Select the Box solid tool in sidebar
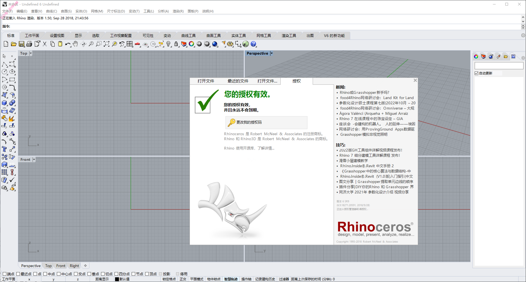This screenshot has height=282, width=526. click(x=4, y=103)
